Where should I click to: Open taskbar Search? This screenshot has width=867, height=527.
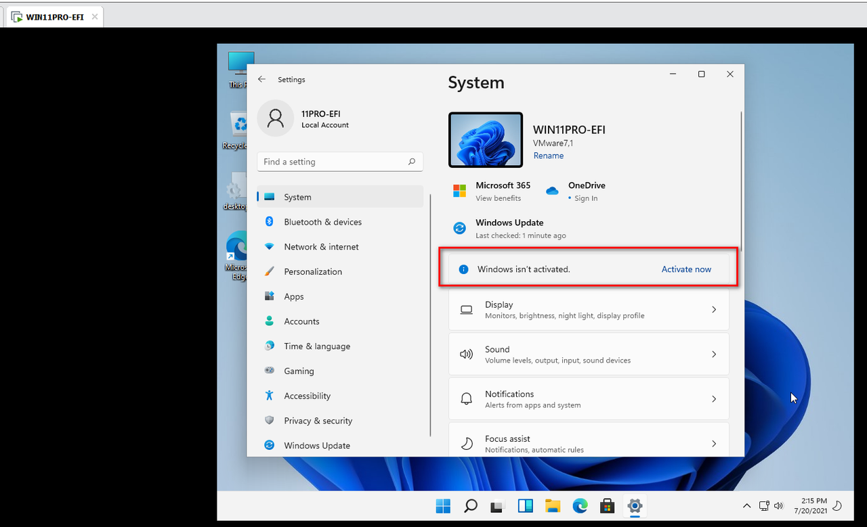coord(470,505)
